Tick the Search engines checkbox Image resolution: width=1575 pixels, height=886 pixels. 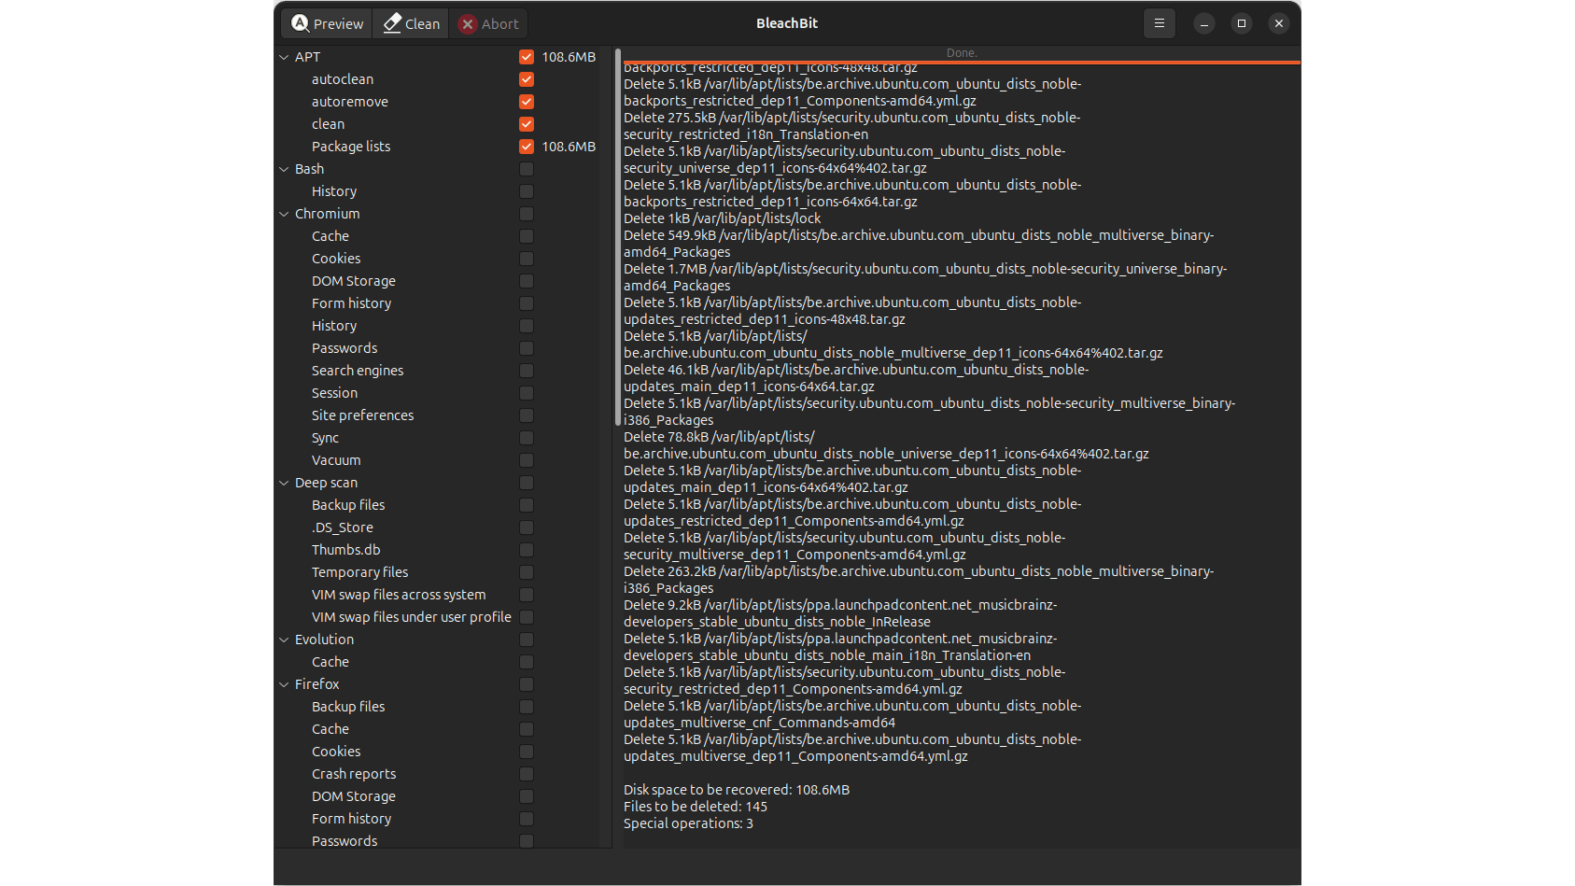point(527,371)
